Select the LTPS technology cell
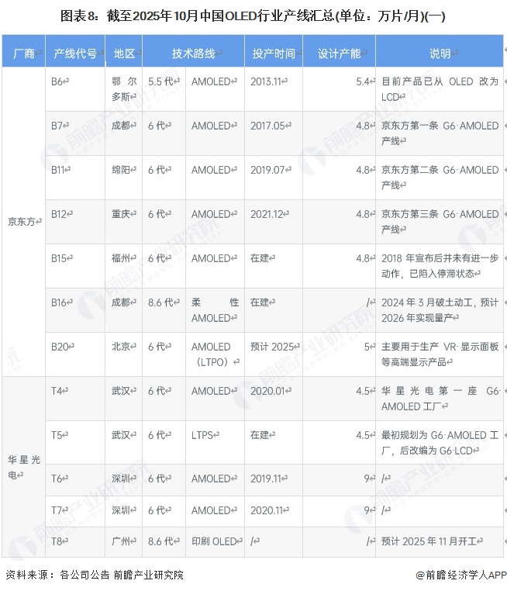The height and width of the screenshot is (591, 507). (x=205, y=435)
